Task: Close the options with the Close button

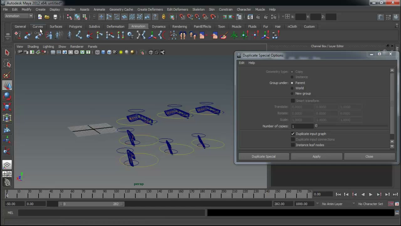Action: pos(369,157)
